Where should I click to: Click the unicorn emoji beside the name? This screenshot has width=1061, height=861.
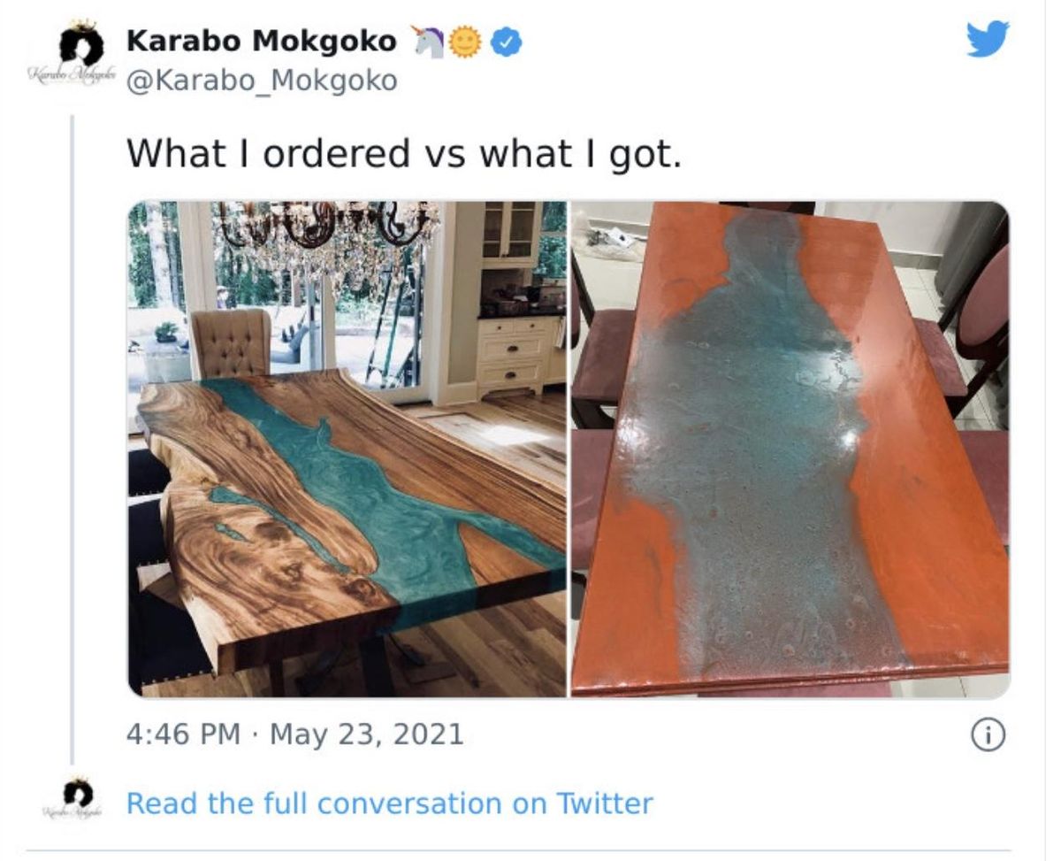pos(428,42)
